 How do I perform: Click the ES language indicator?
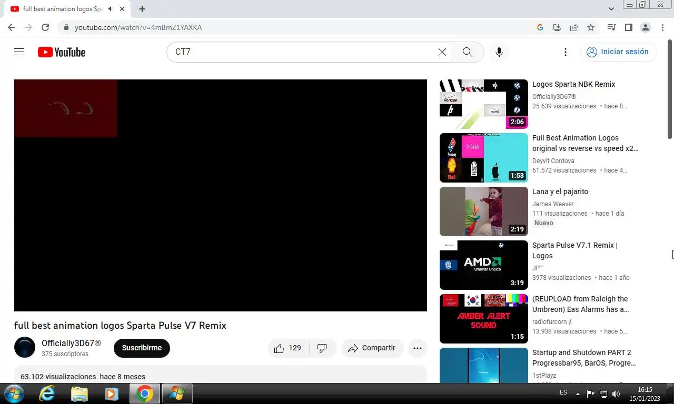[x=563, y=393]
